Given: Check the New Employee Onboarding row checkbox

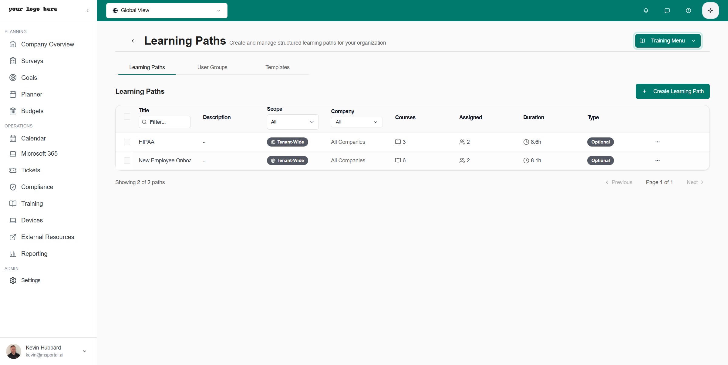Looking at the screenshot, I should click(127, 160).
